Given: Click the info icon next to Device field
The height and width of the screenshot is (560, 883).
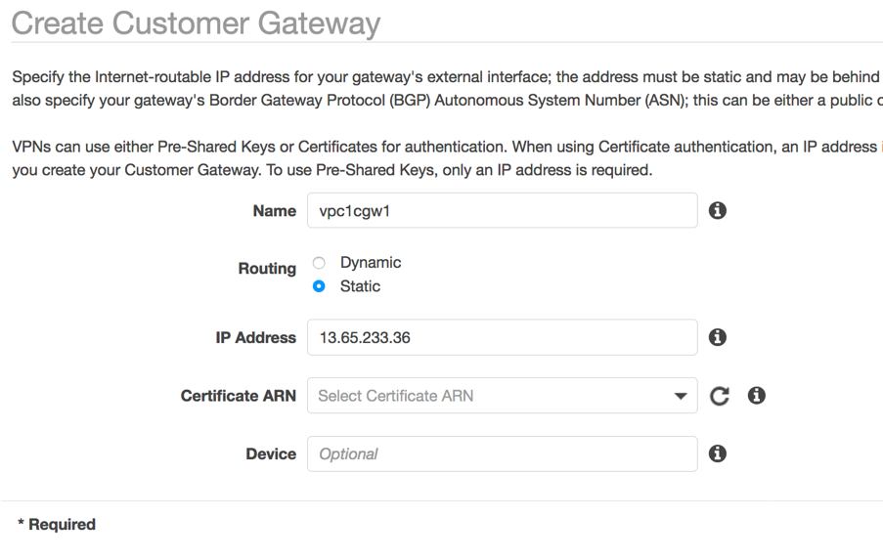Looking at the screenshot, I should click(x=717, y=453).
